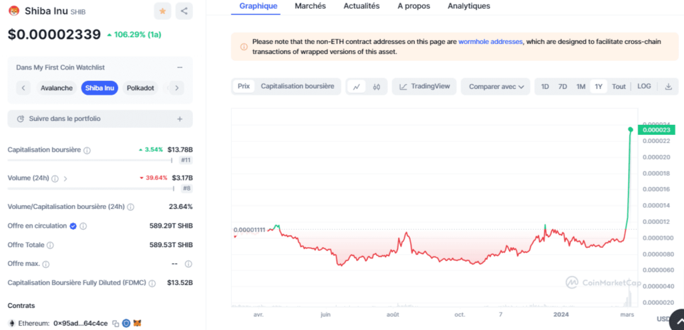Click verified badge beside Offre en circulation
The width and height of the screenshot is (684, 330).
tap(73, 226)
